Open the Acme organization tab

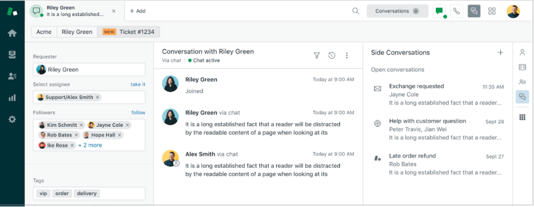44,32
